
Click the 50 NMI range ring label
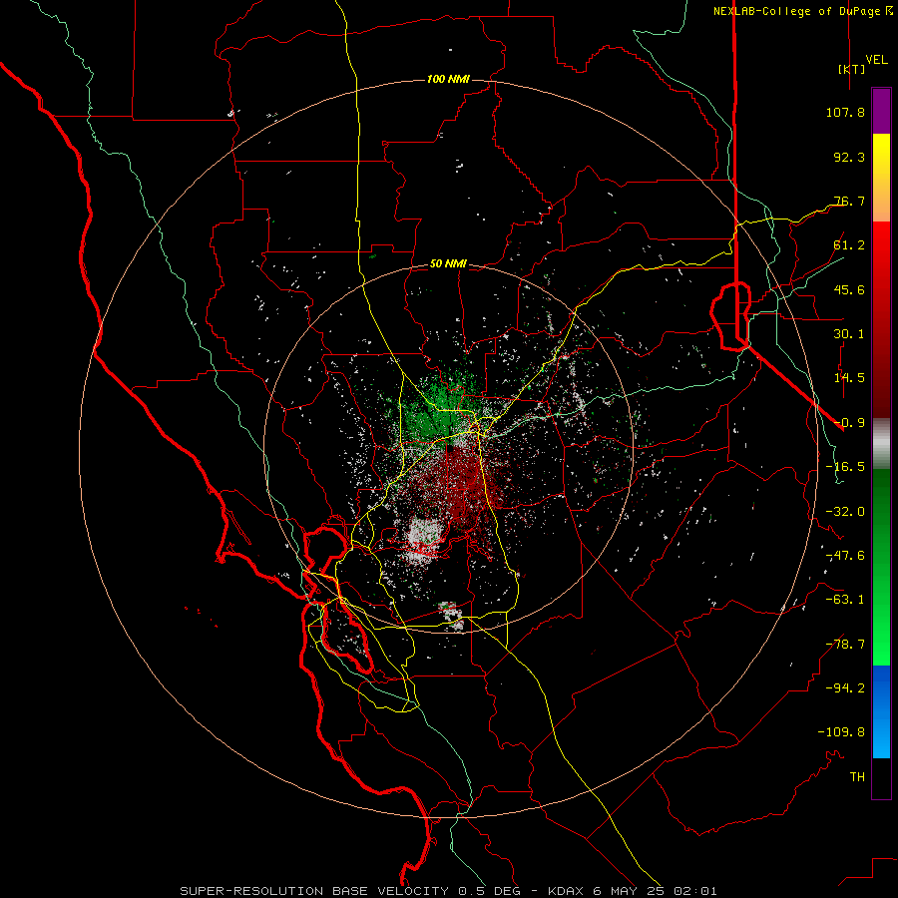pos(448,264)
